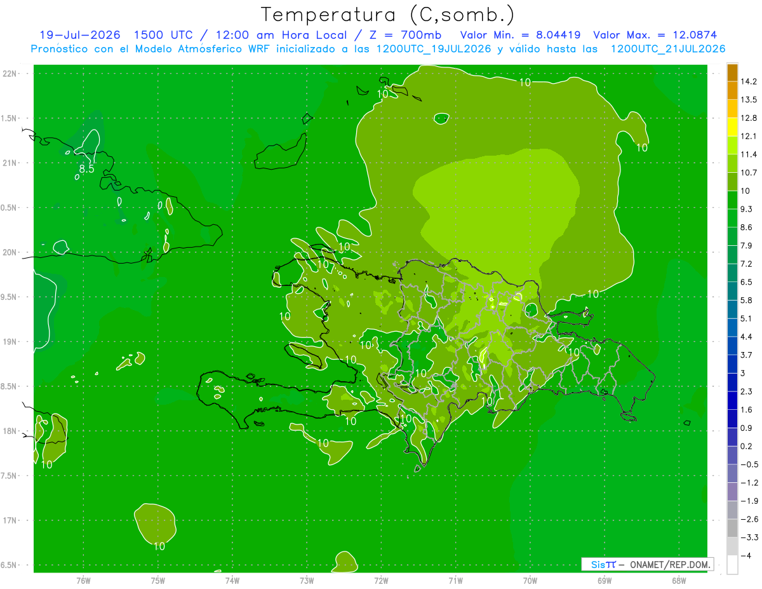The image size is (762, 589).
Task: Click the orange swatch between 13.5 and 14.2
Action: (x=732, y=90)
